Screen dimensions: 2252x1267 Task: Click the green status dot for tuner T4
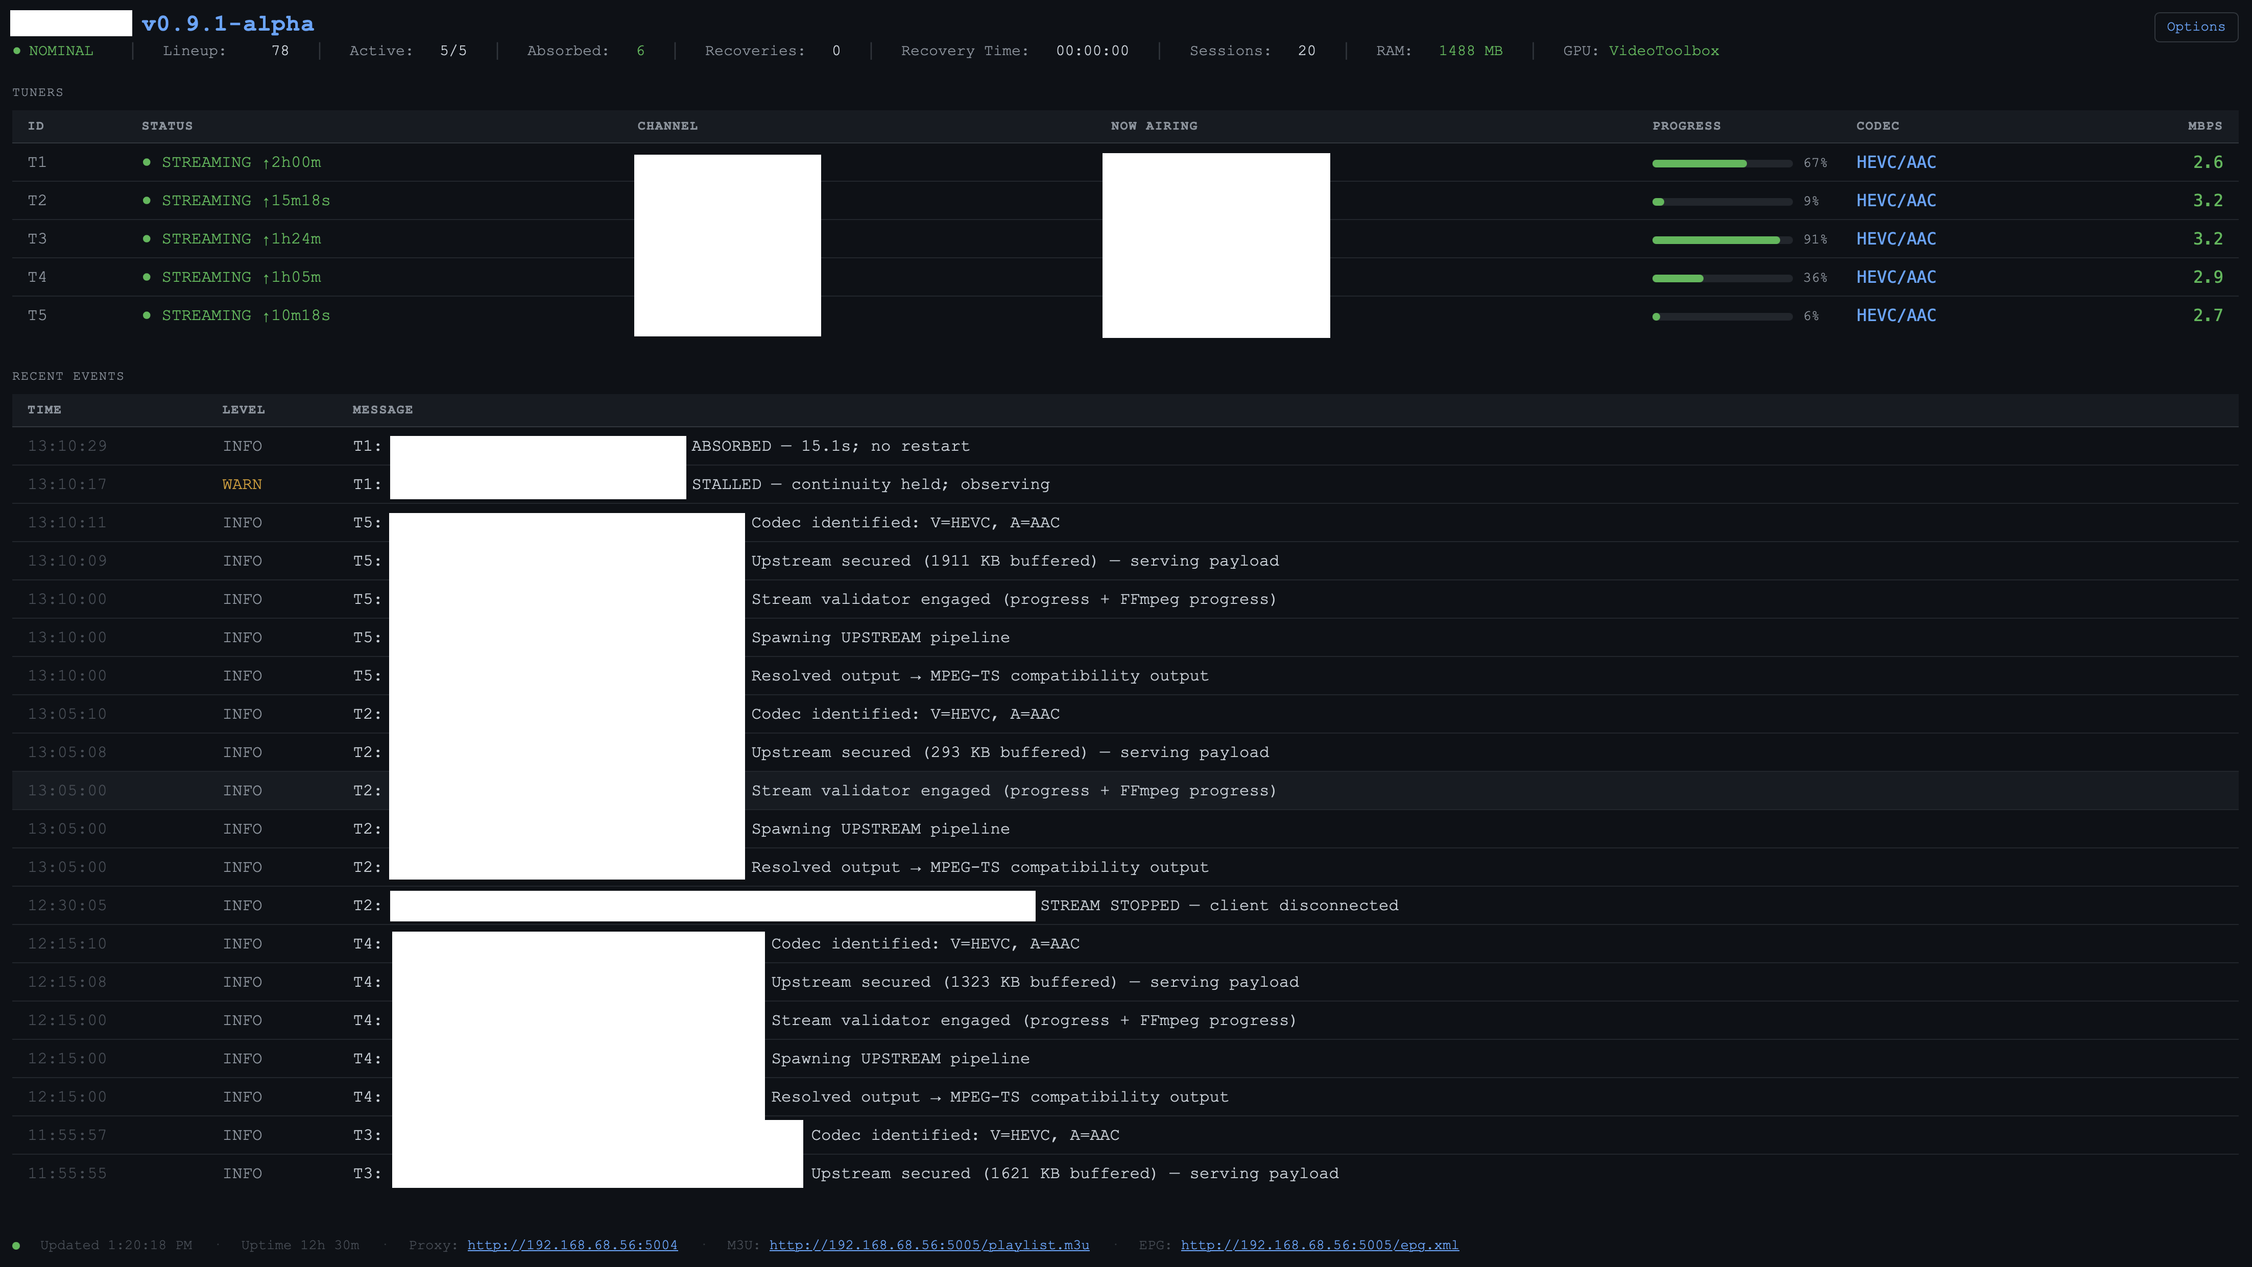(146, 277)
